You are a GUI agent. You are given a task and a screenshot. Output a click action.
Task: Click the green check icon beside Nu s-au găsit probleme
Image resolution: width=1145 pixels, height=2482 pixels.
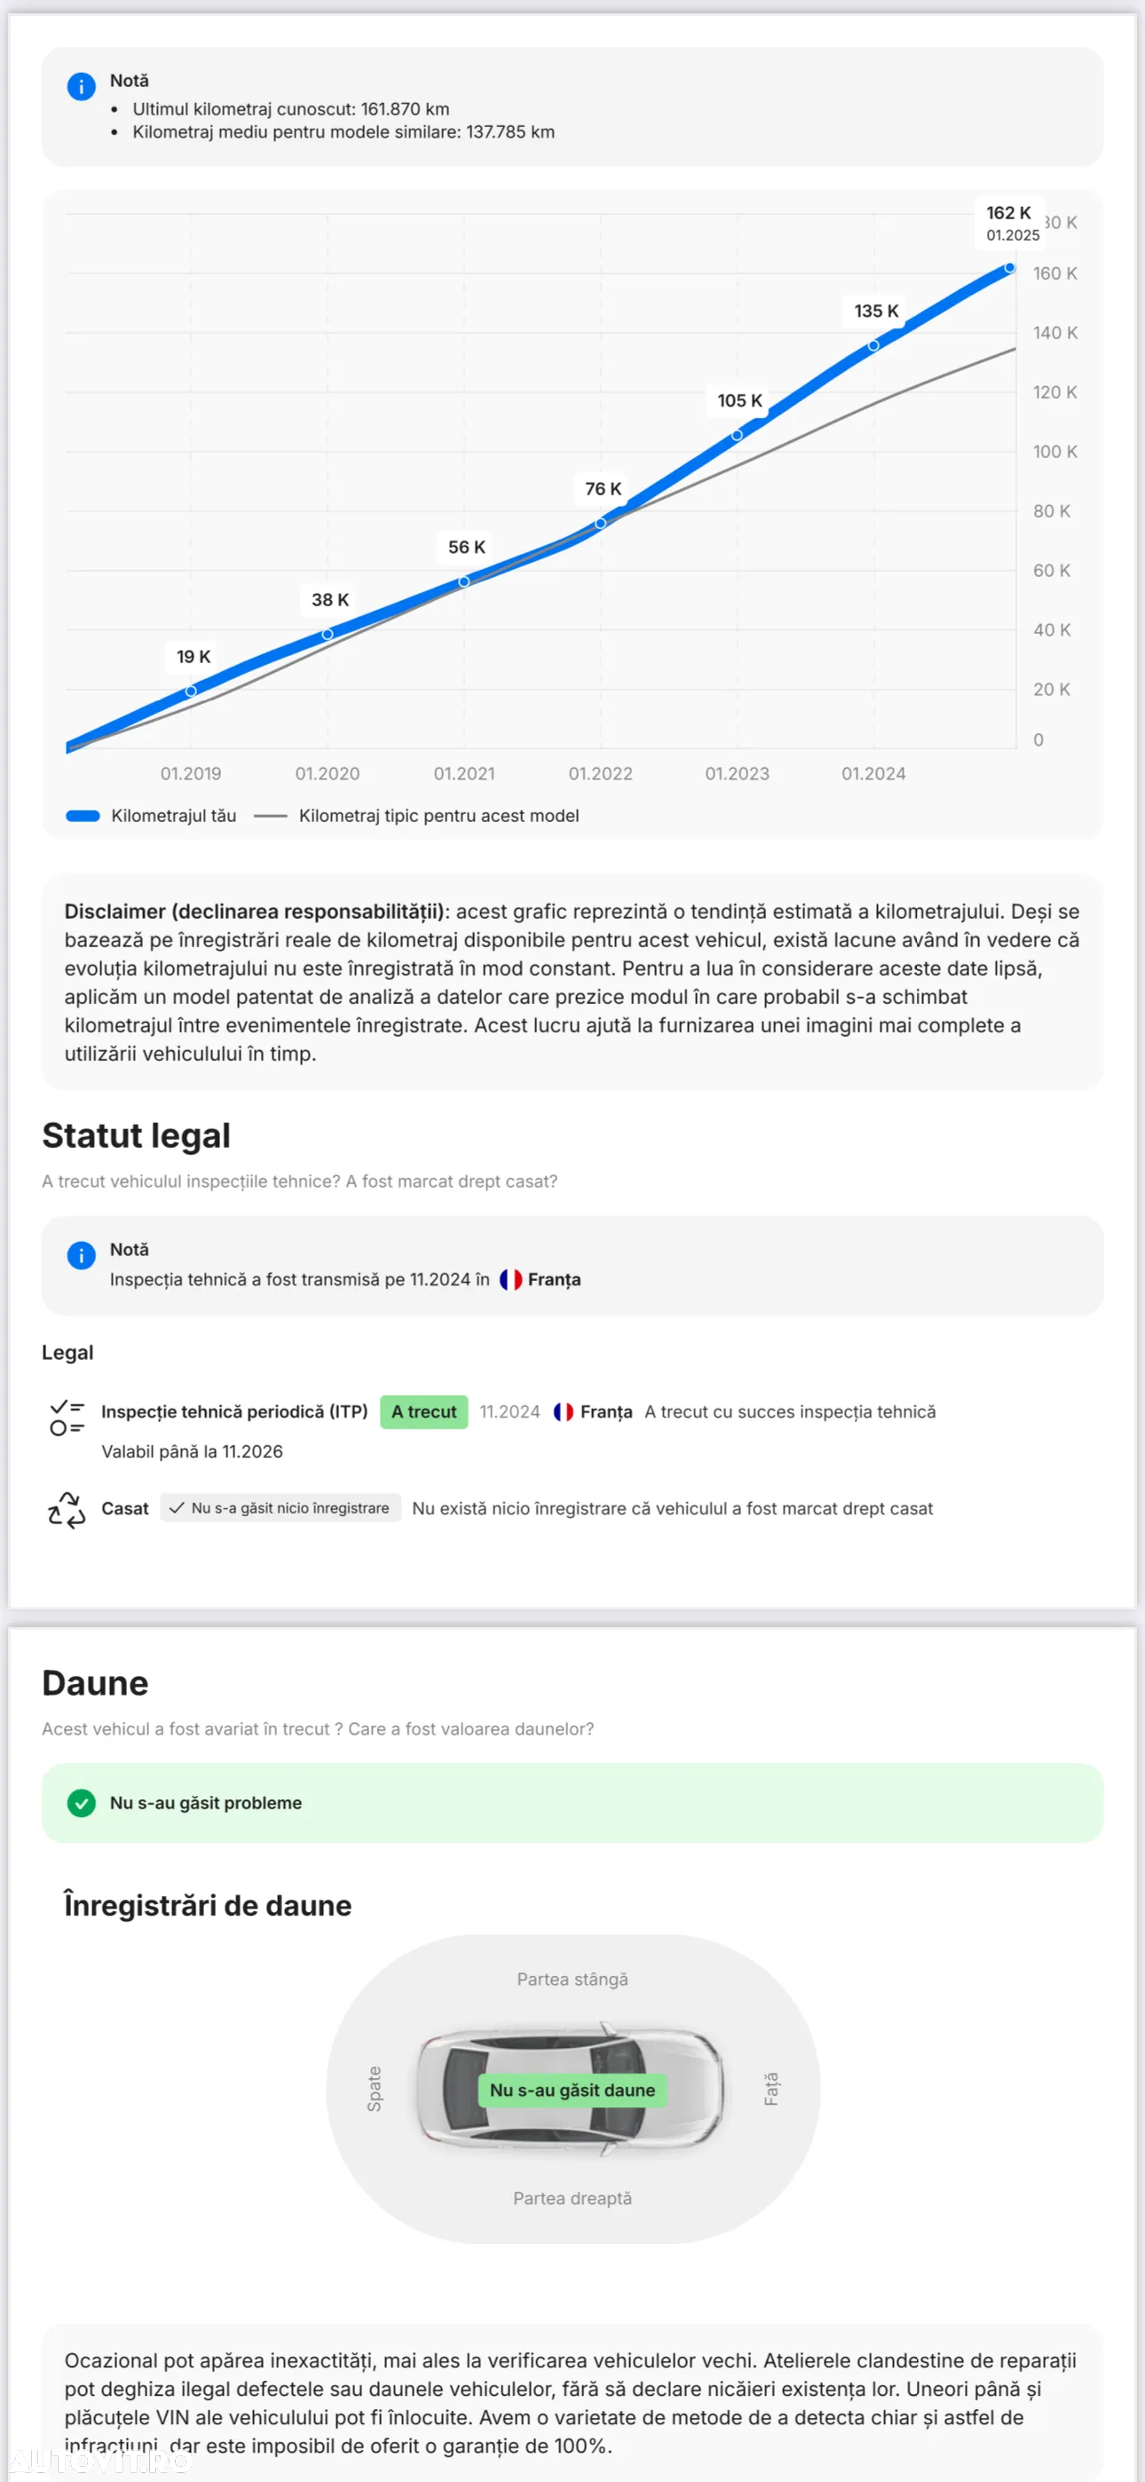click(x=82, y=1803)
